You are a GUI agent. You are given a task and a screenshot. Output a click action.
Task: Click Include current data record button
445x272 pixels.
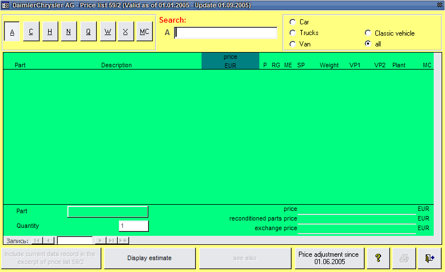(51, 258)
